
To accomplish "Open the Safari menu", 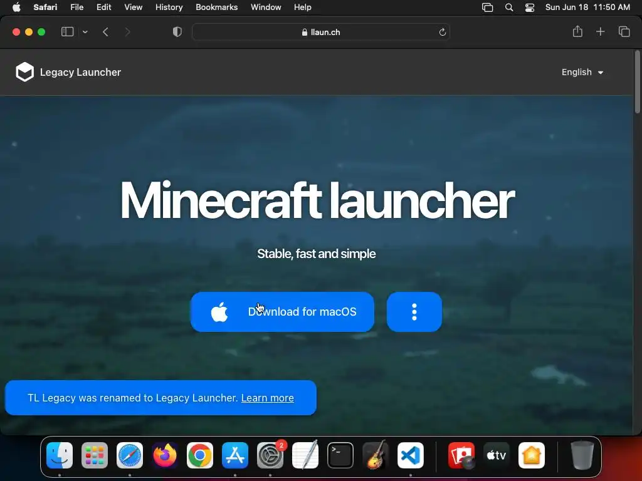I will pos(45,7).
